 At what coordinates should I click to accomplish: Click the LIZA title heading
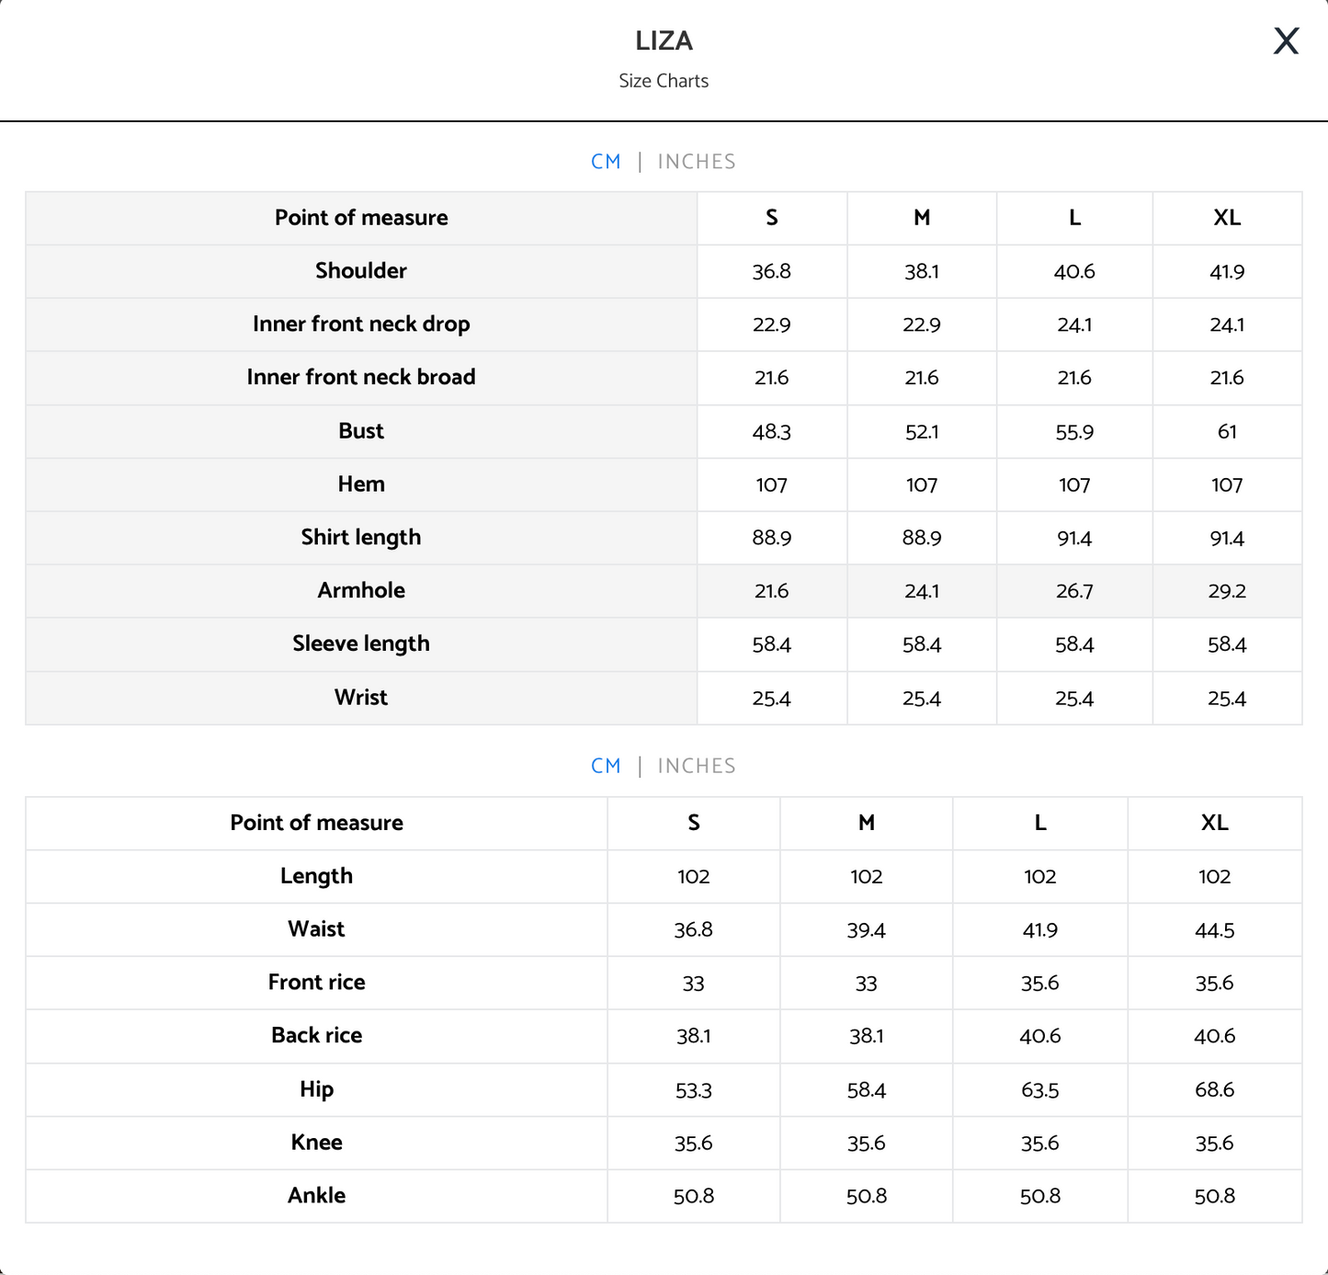click(664, 41)
